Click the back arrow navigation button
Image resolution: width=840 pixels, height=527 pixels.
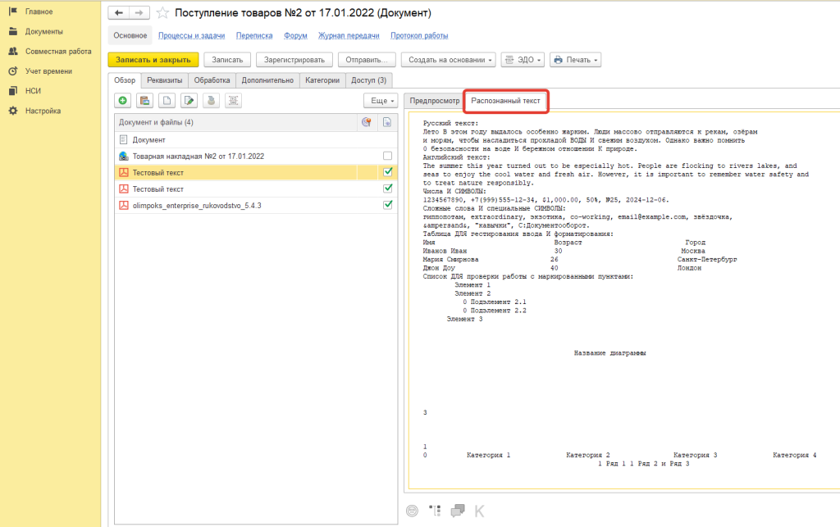point(119,13)
